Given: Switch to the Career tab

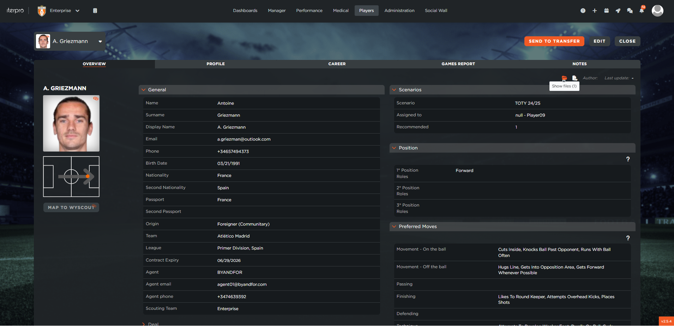Looking at the screenshot, I should click(x=337, y=64).
